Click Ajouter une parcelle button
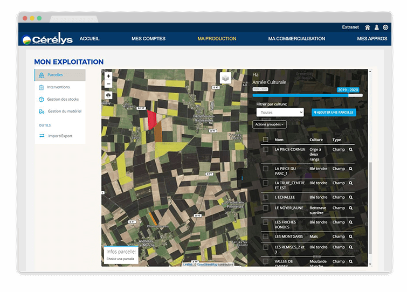The image size is (407, 292). click(x=334, y=112)
